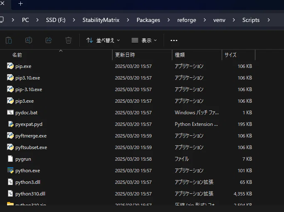This screenshot has height=212, width=284.
Task: Expand chevron after StabilityMatrix
Action: (128, 20)
